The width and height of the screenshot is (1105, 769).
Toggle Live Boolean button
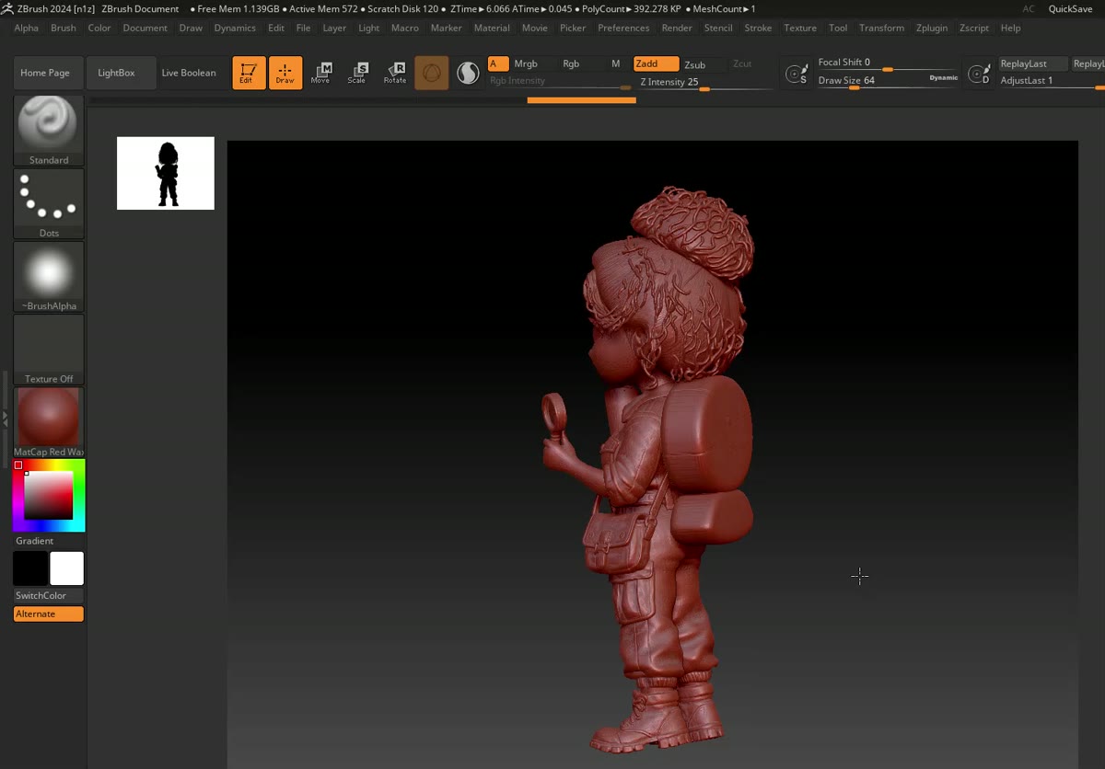(x=189, y=73)
